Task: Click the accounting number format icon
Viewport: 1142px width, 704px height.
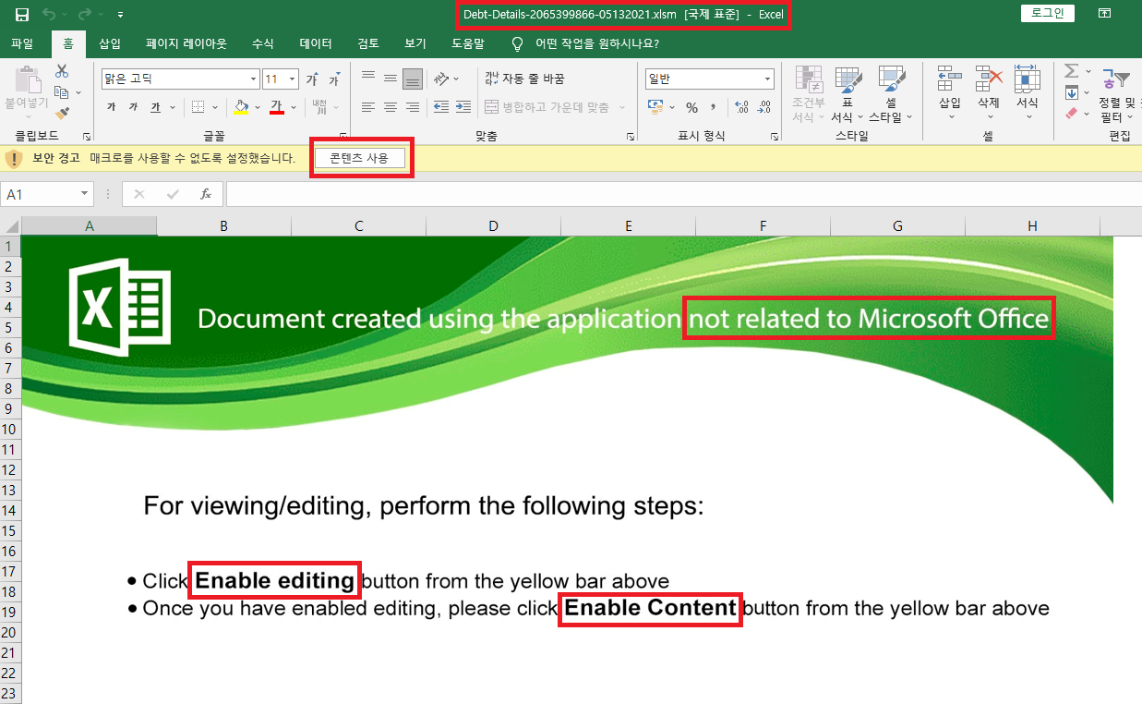Action: coord(656,107)
